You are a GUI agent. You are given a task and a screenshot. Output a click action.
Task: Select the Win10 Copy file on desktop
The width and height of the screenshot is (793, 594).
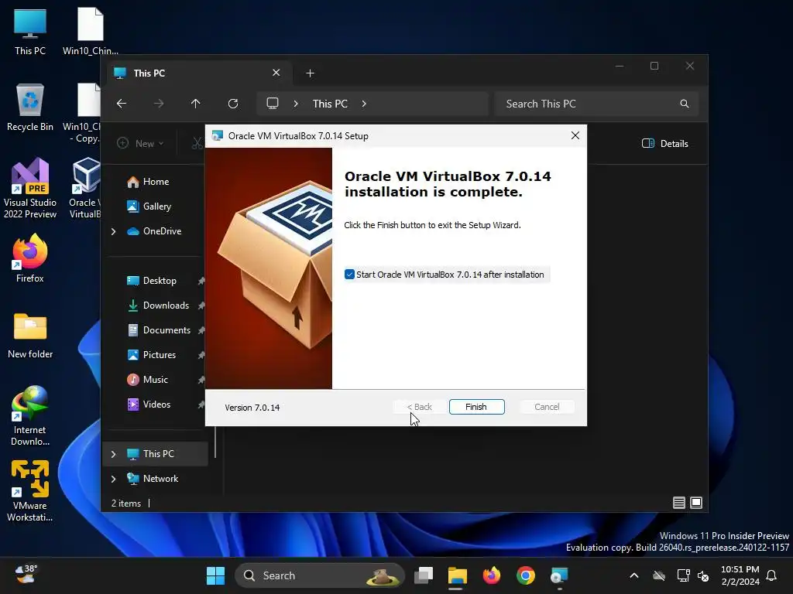pyautogui.click(x=81, y=113)
